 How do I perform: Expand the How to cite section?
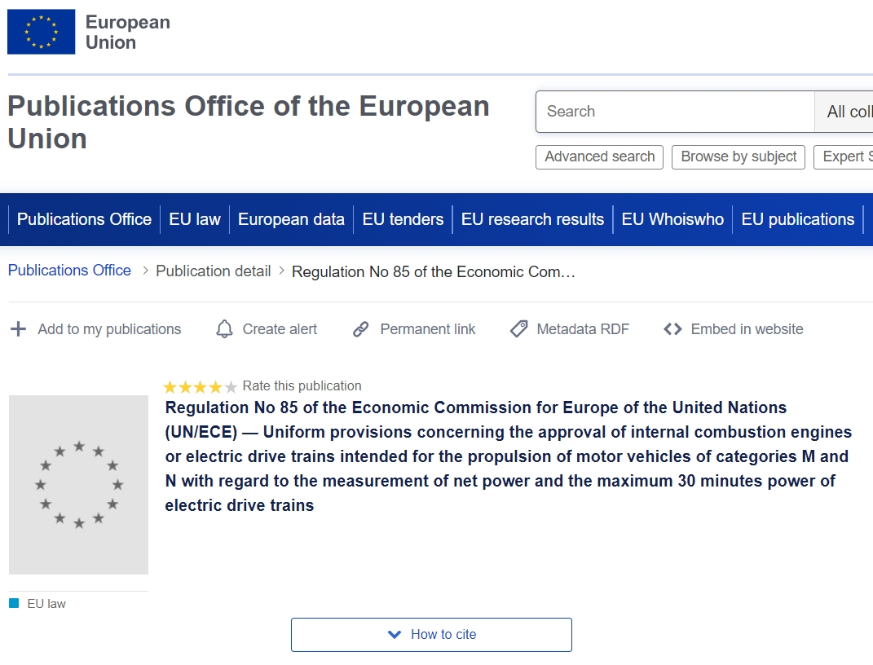(x=431, y=635)
